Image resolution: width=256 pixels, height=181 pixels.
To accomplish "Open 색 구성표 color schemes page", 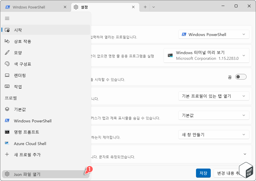I will [46, 64].
